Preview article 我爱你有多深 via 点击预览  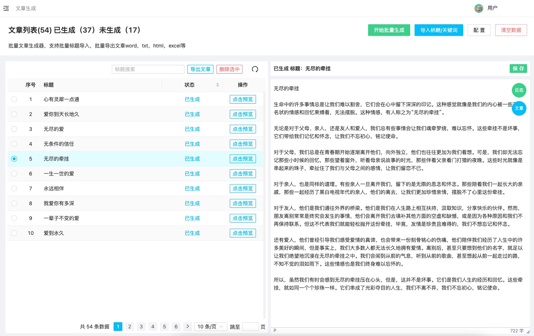pos(243,203)
